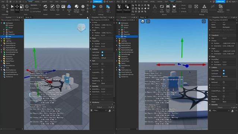The height and width of the screenshot is (134, 238).
Task: Open VIEW tab in right window
Action: (x=172, y=1)
